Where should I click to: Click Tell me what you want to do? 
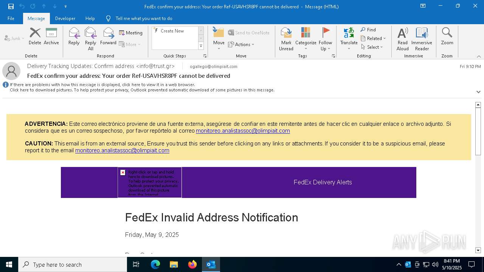(x=144, y=18)
